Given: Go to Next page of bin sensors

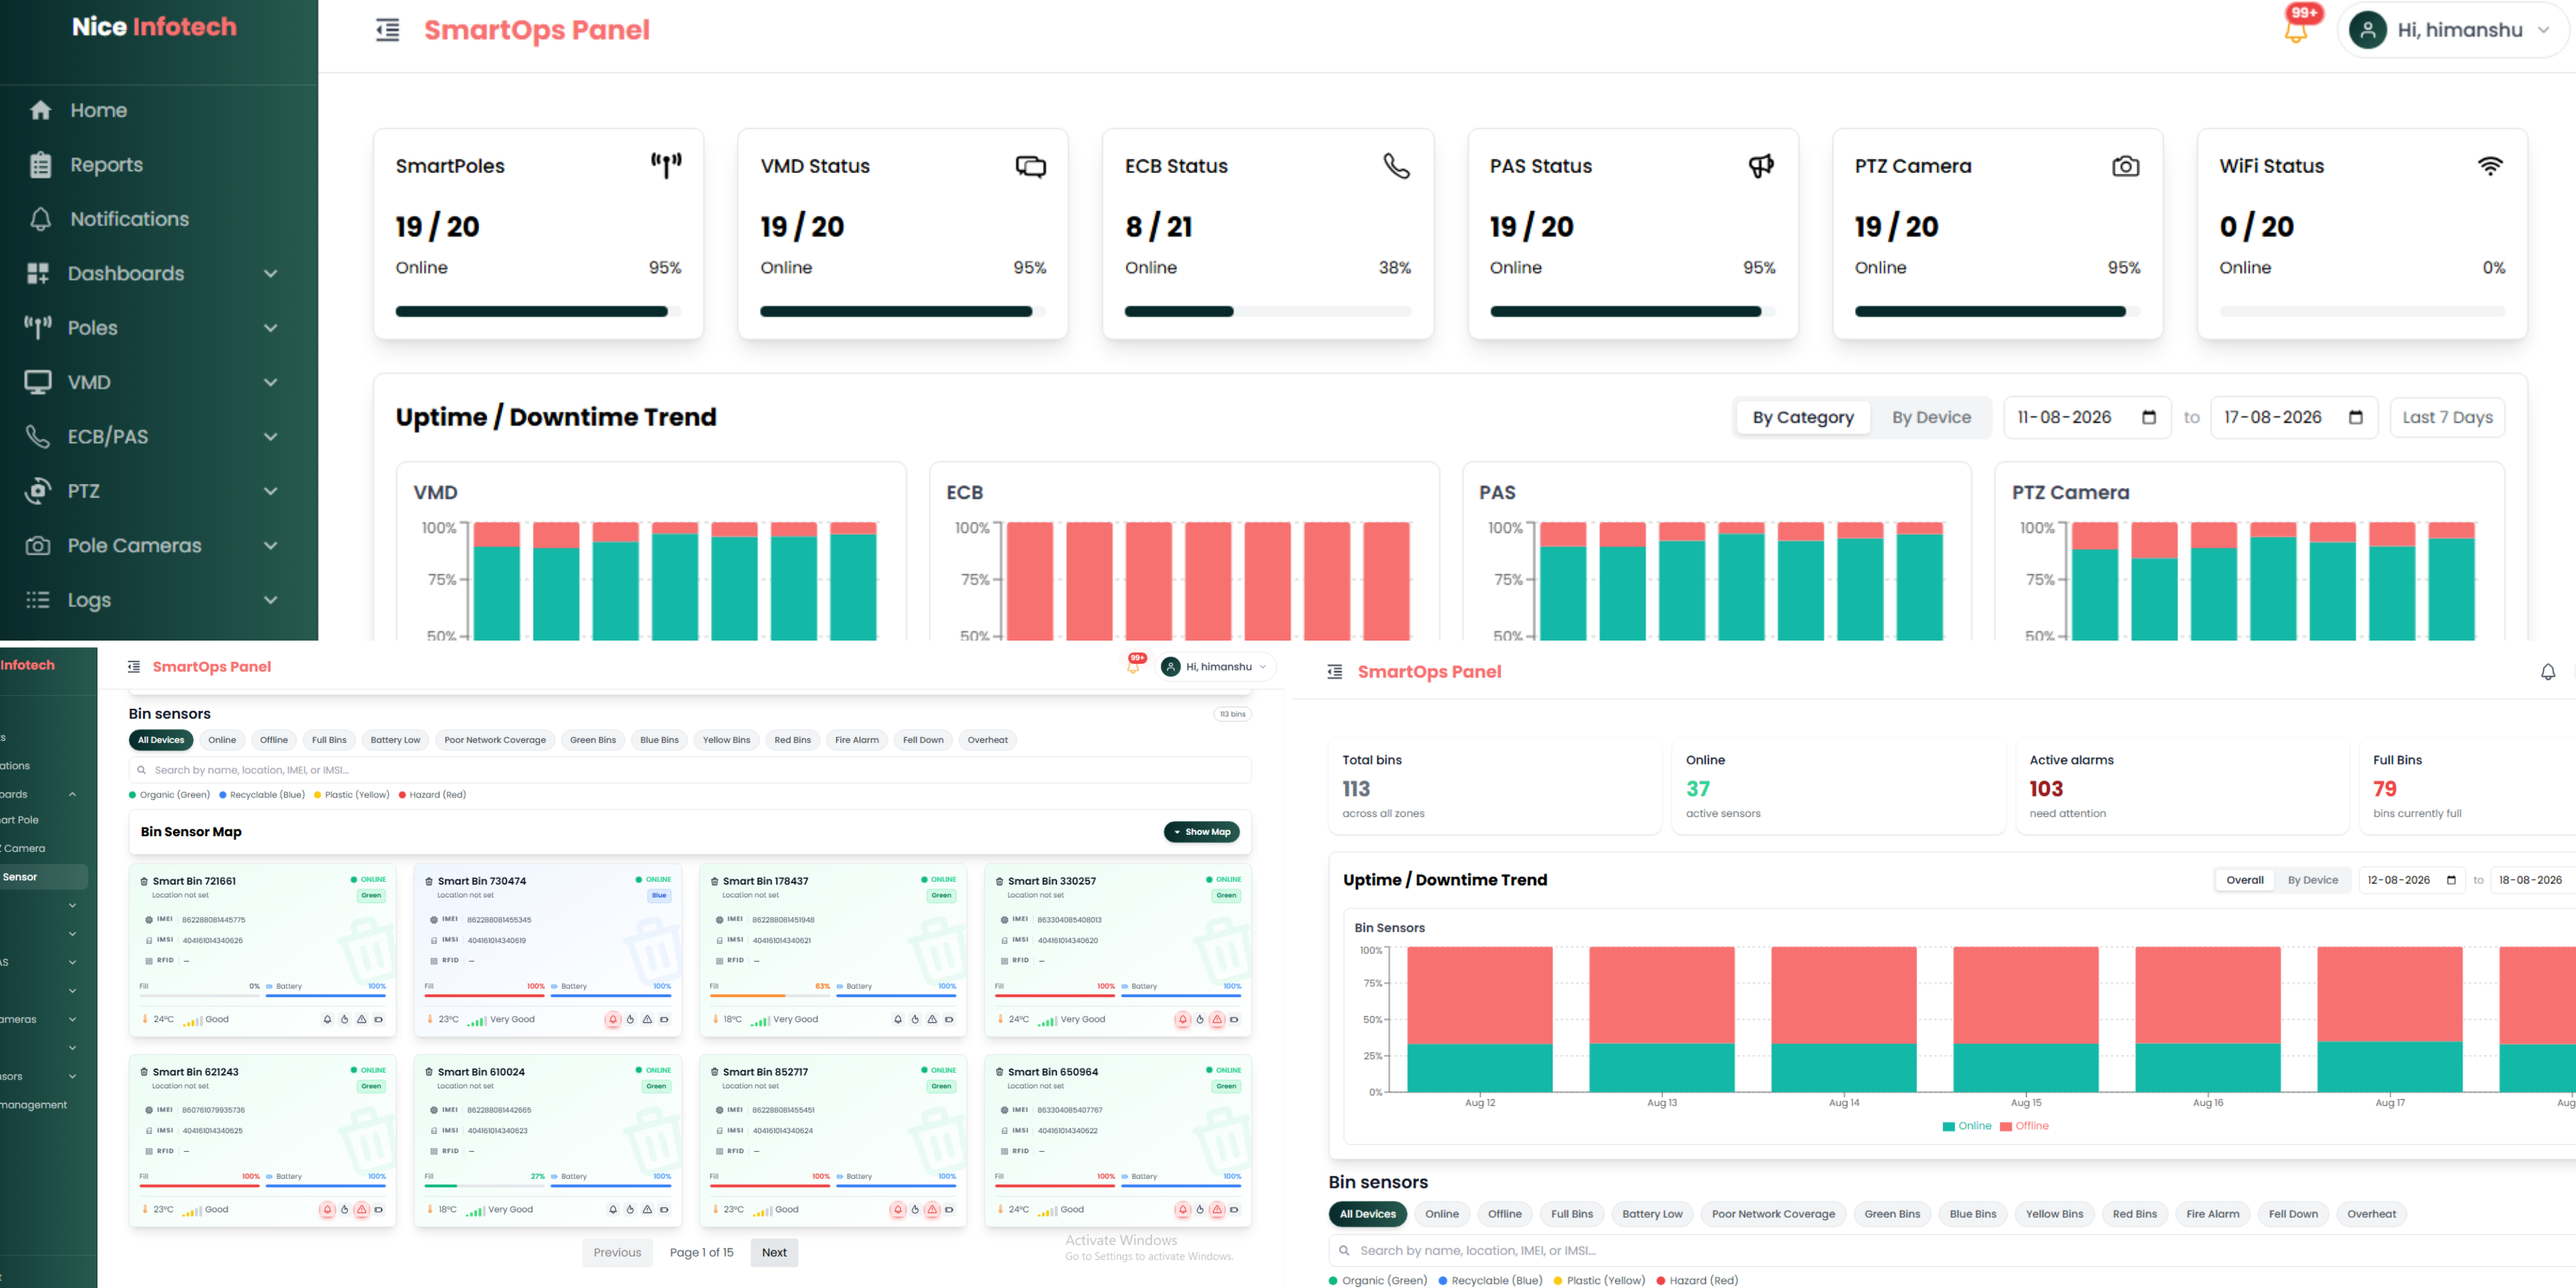Looking at the screenshot, I should point(774,1252).
